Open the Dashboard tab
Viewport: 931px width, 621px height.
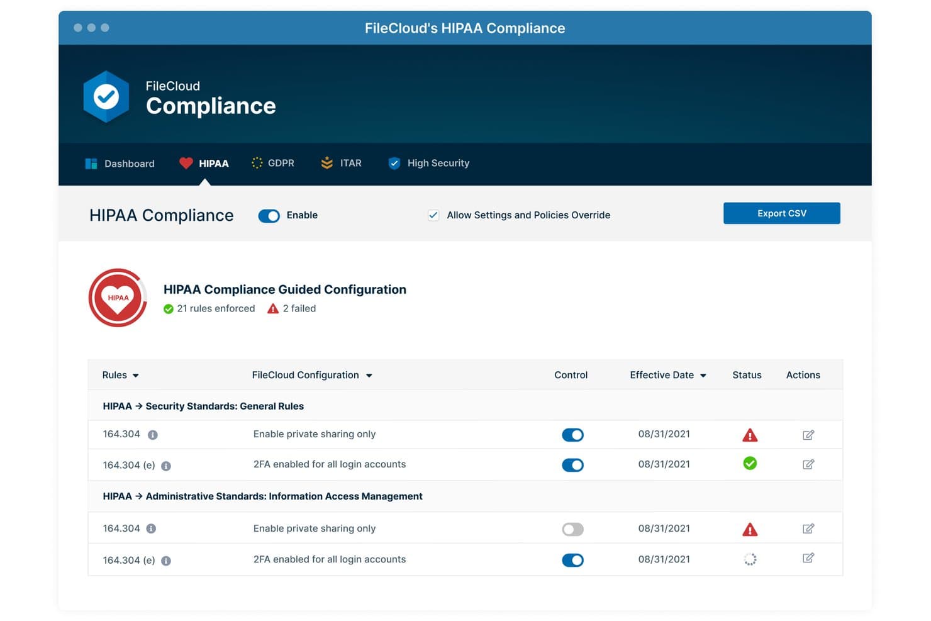(120, 164)
